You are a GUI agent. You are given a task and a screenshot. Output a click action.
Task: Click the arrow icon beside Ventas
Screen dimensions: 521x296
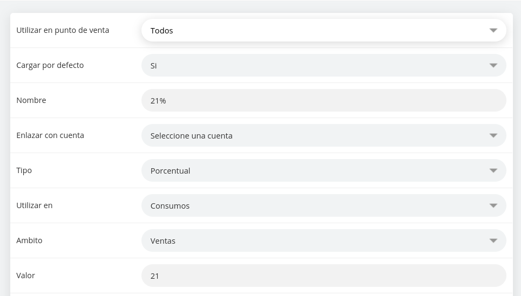493,241
